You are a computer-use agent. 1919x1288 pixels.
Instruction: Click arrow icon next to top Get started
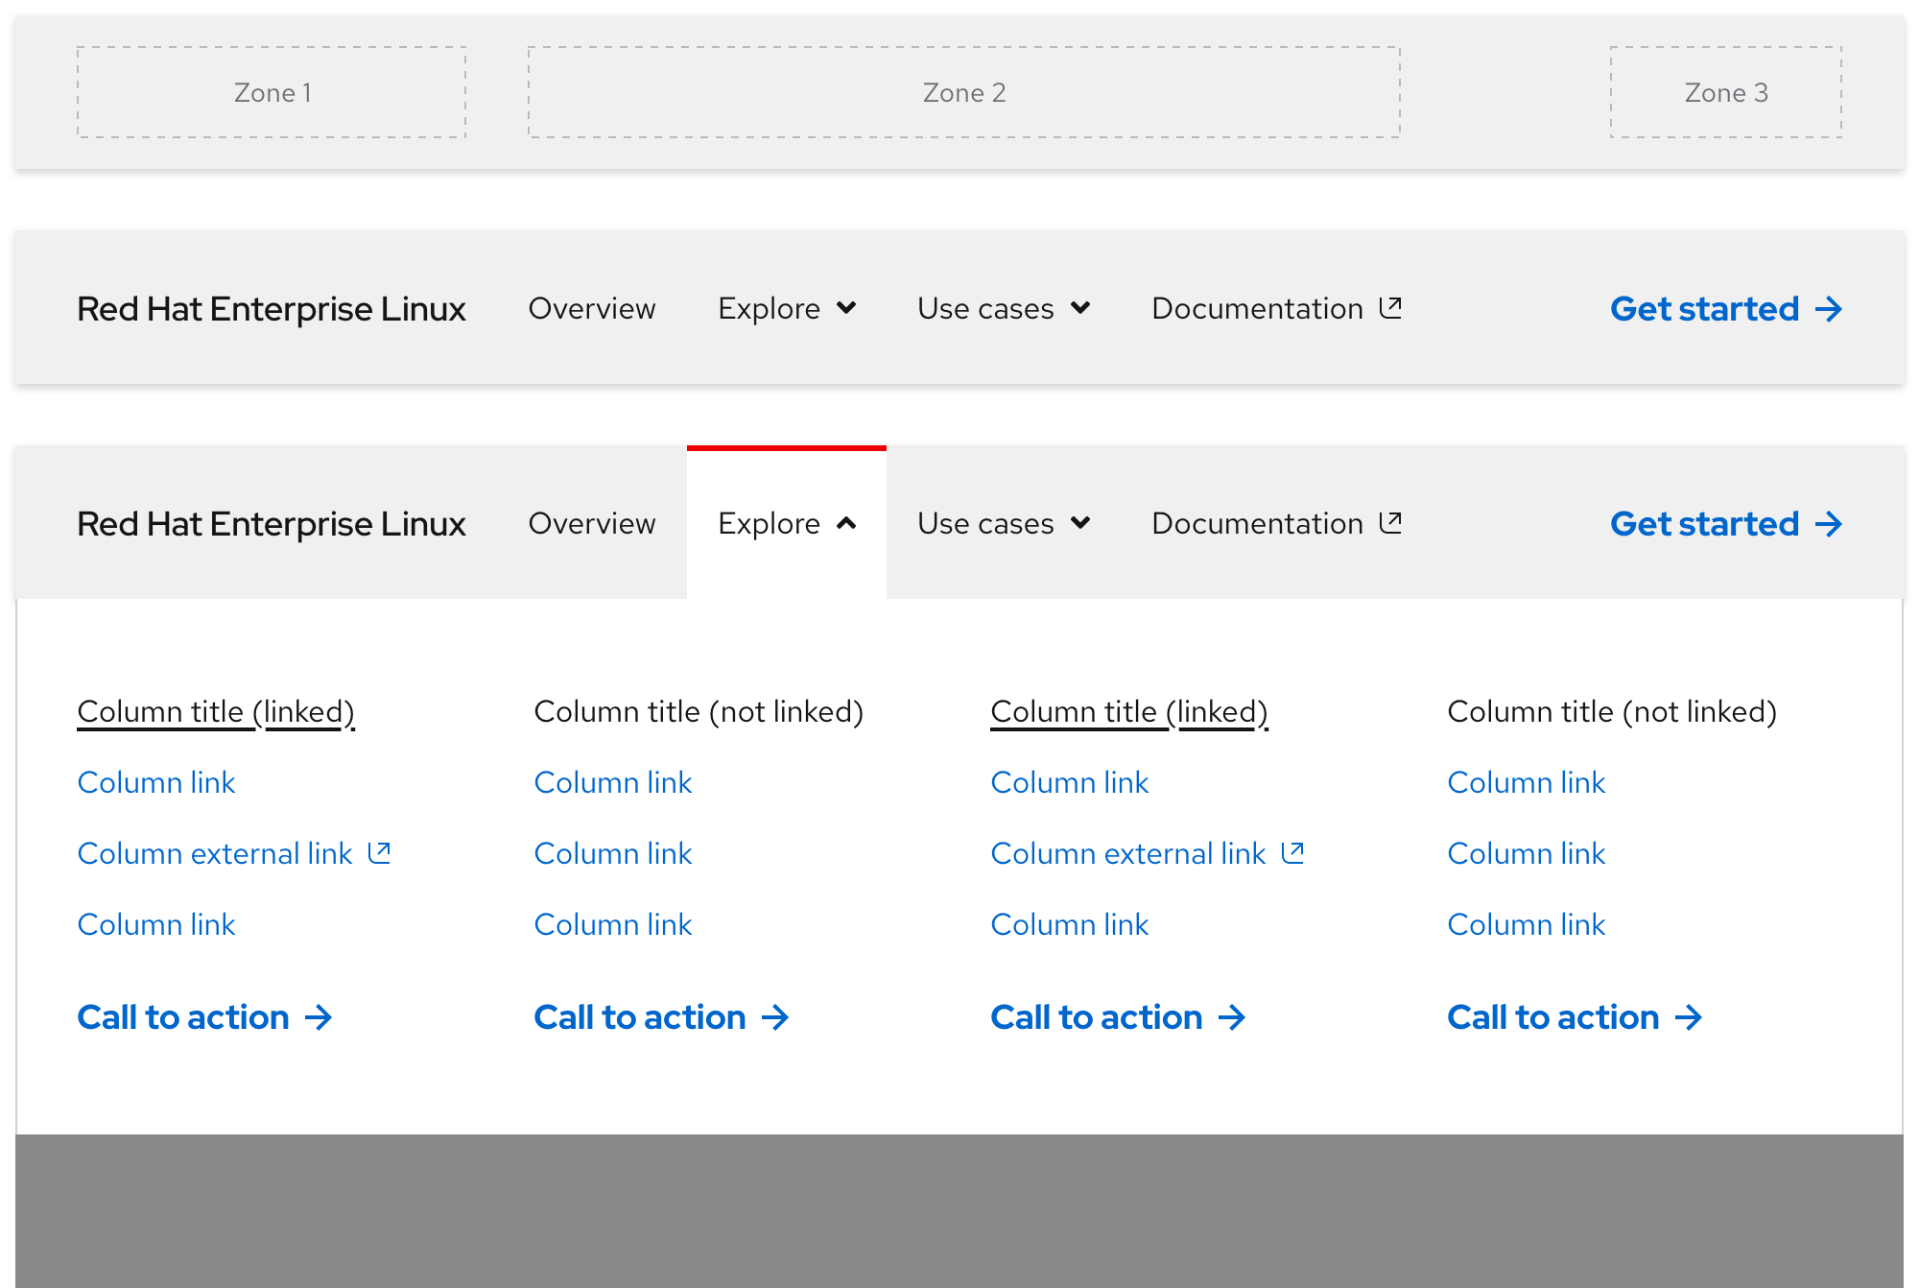click(1829, 309)
